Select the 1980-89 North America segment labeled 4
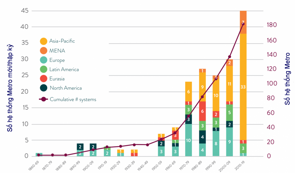 202,137
